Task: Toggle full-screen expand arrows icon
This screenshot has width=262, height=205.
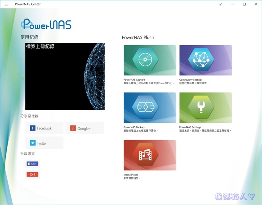Action: 221,4
